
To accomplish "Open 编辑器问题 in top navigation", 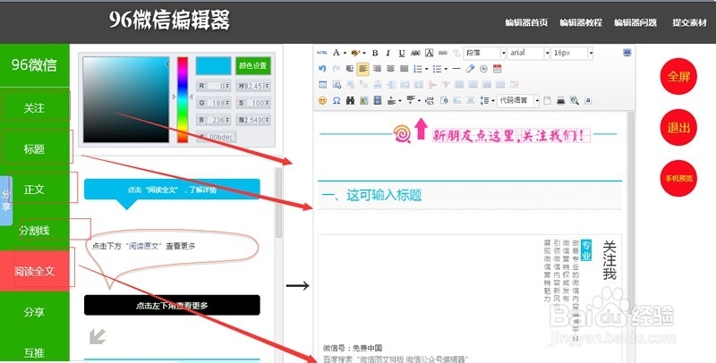I will (635, 22).
